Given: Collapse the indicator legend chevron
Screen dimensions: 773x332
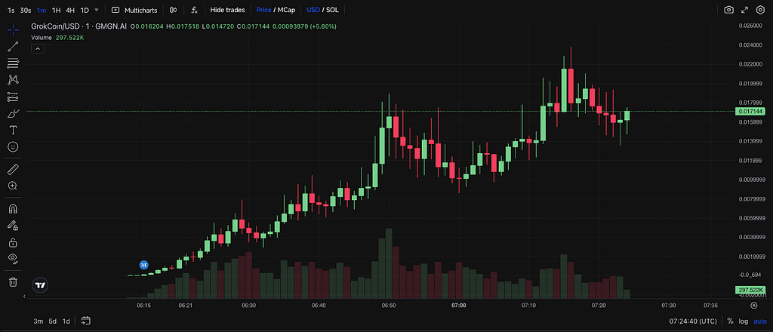Looking at the screenshot, I should (x=37, y=48).
